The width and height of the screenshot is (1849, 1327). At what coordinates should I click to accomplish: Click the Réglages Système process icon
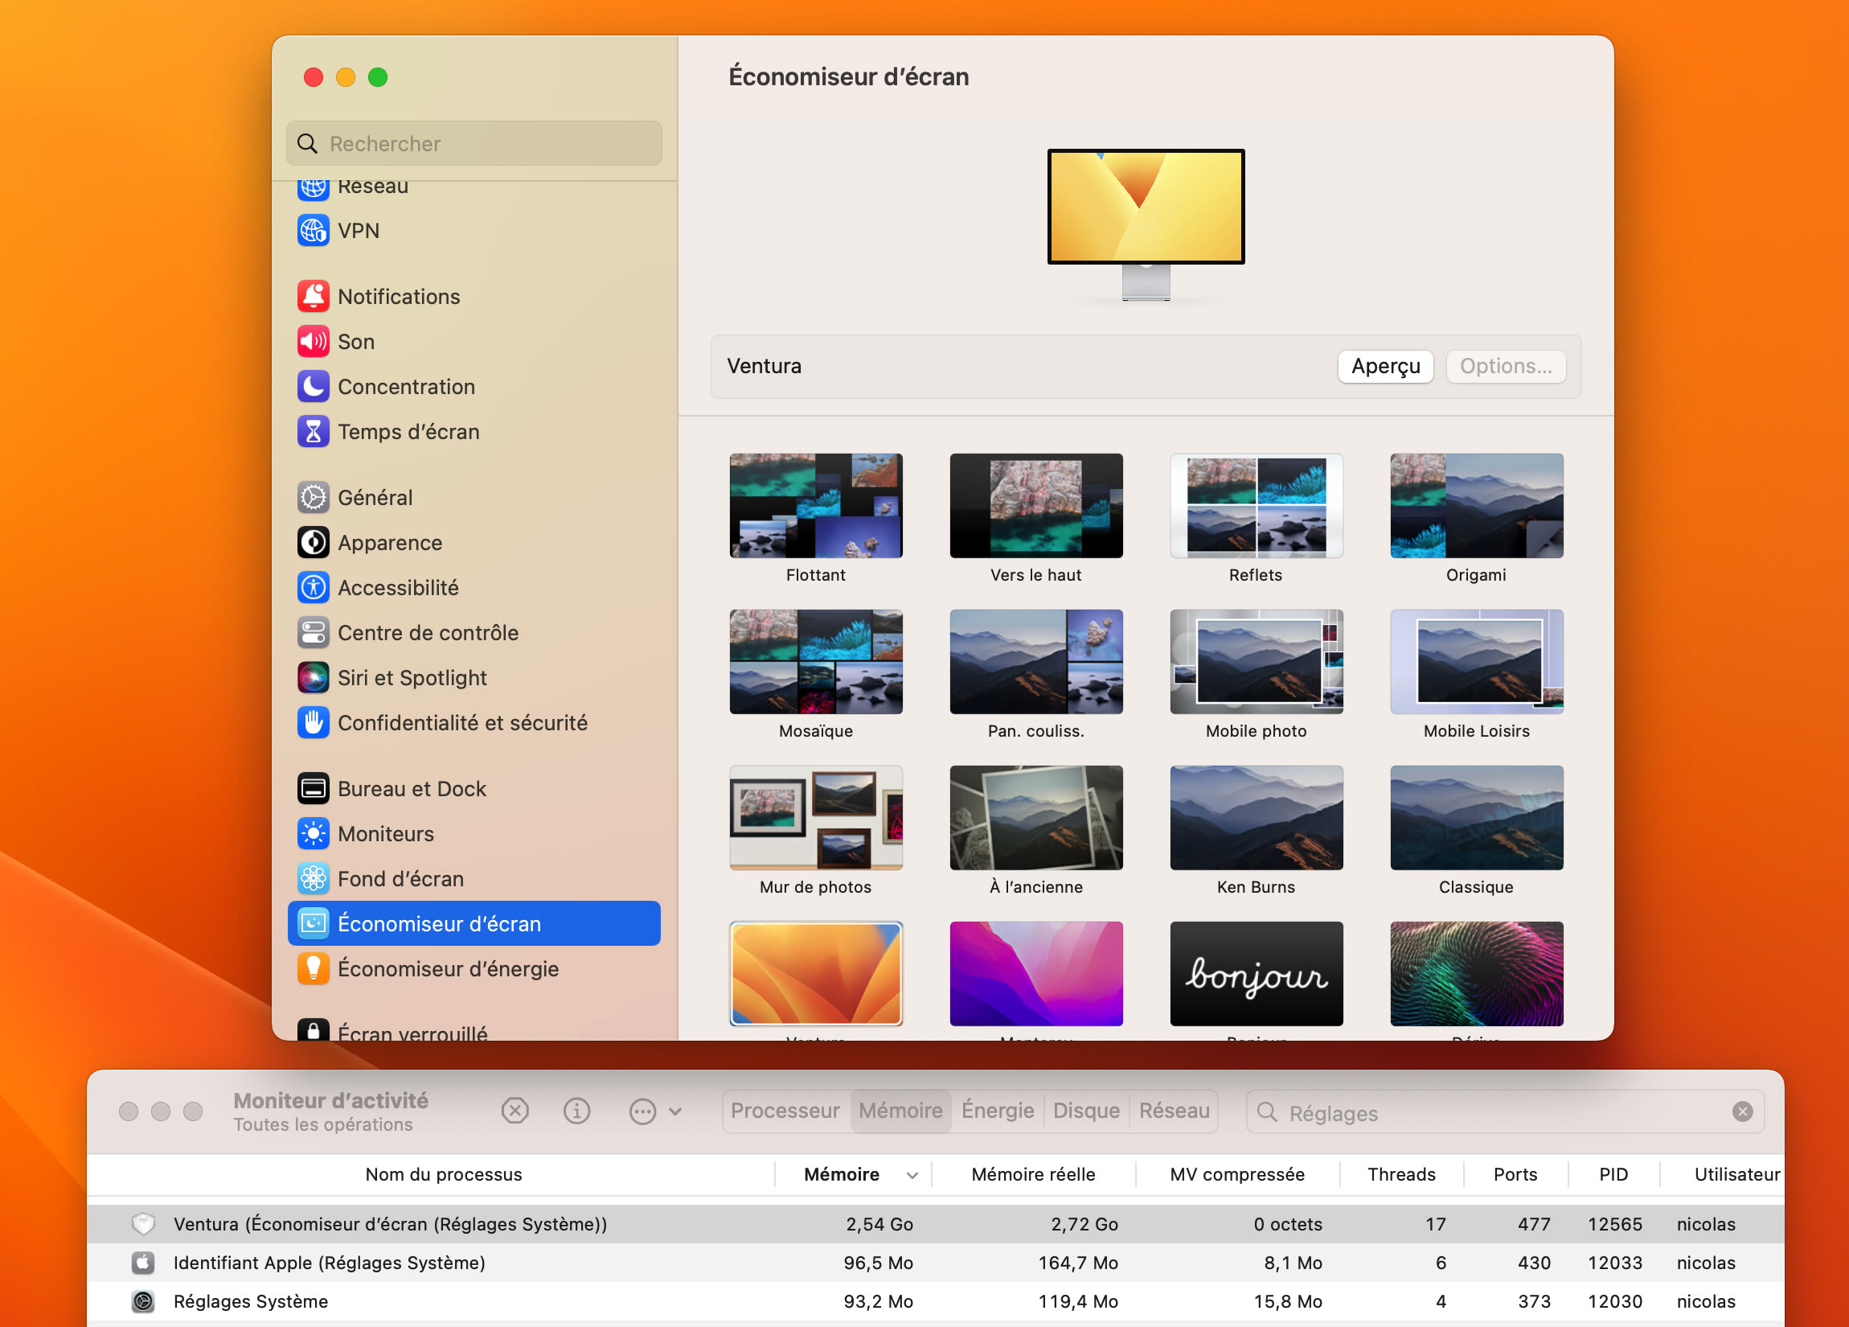click(143, 1301)
